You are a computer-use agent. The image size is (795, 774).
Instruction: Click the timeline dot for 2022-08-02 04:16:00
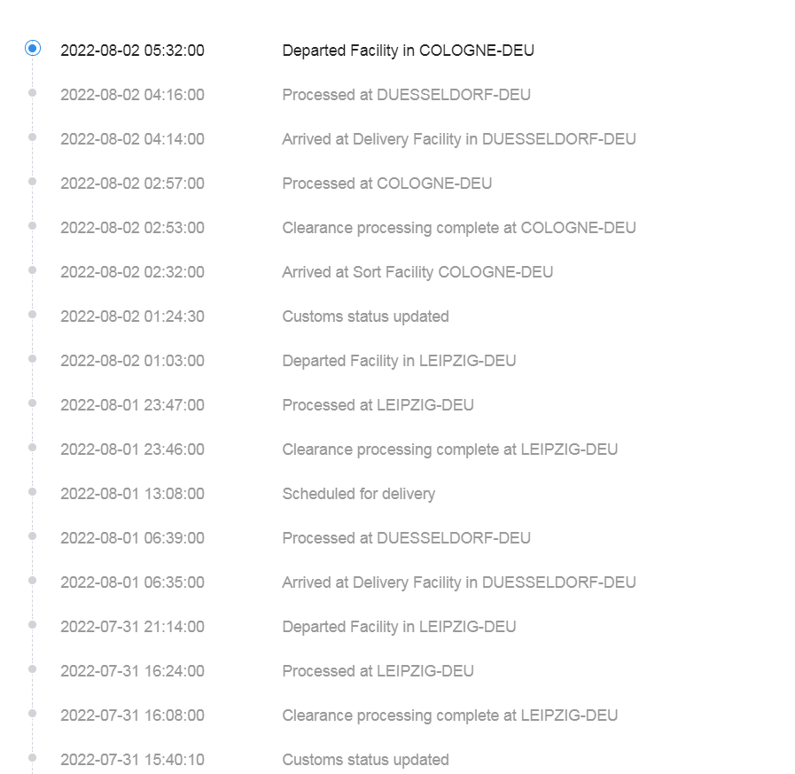click(33, 93)
